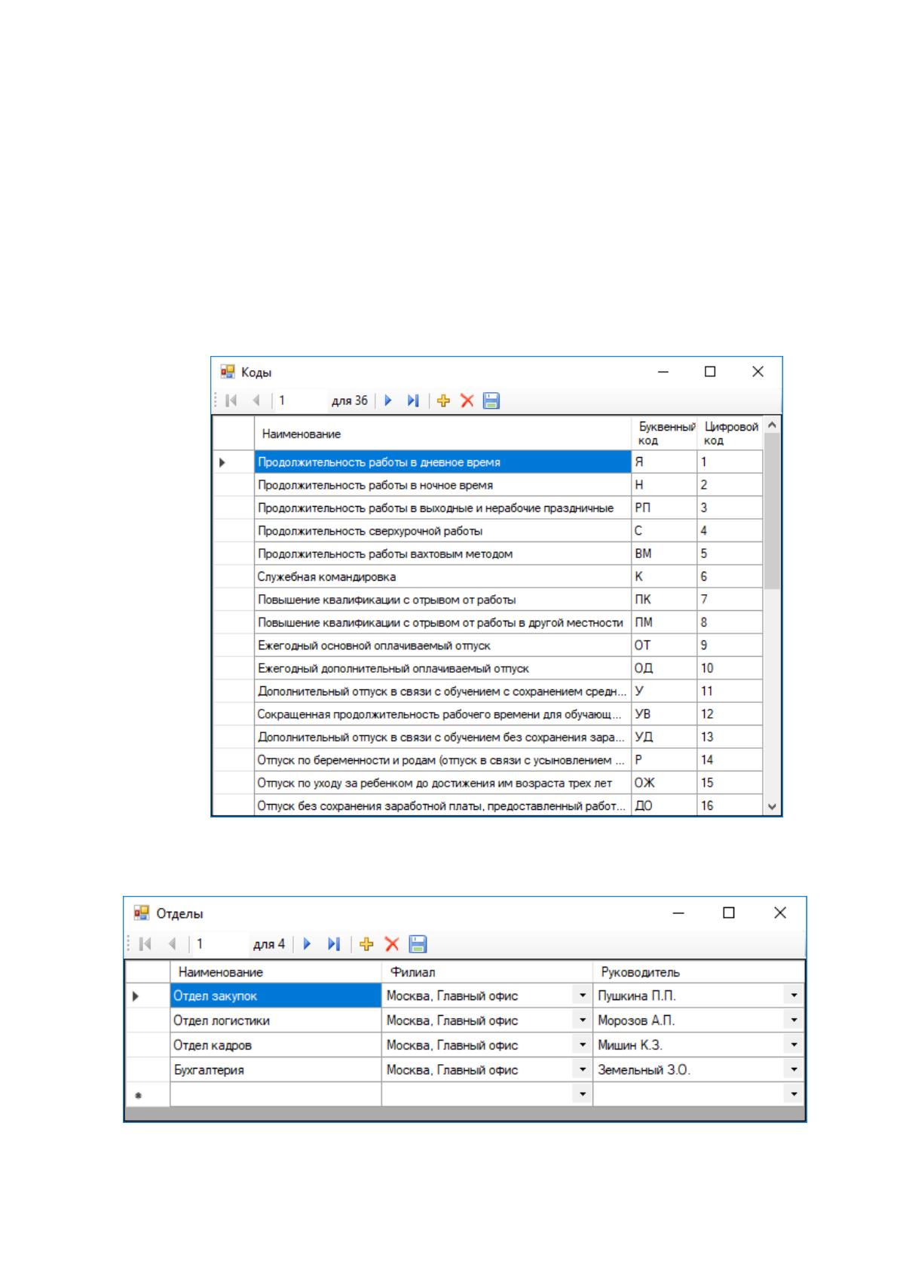Open Филиал dropdown for Бухгалтерия
897x1270 pixels.
583,1069
